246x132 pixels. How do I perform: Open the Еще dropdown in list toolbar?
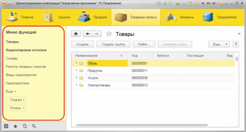(219, 44)
